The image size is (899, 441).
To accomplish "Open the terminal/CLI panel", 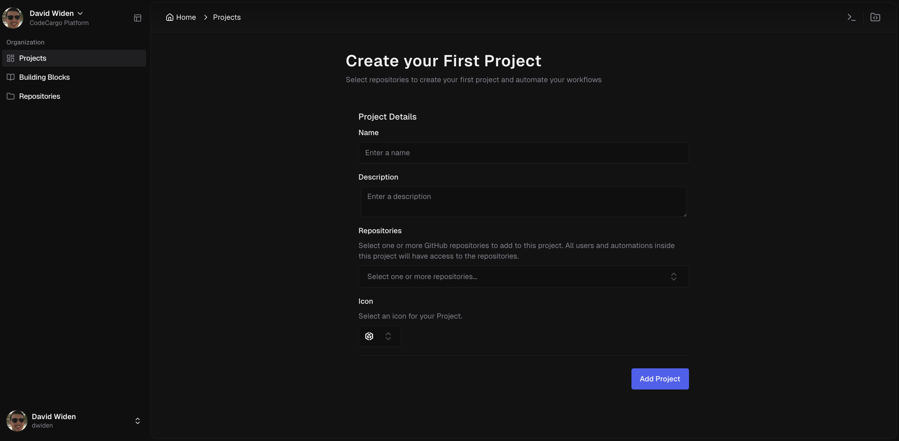I will (x=851, y=17).
